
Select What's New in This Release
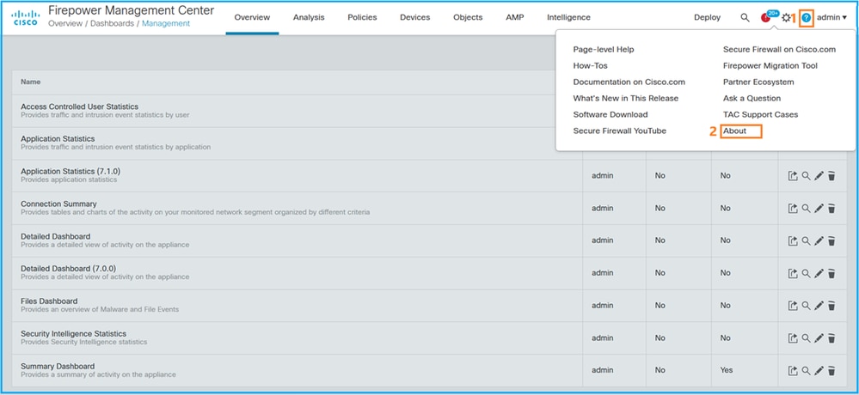pos(626,99)
